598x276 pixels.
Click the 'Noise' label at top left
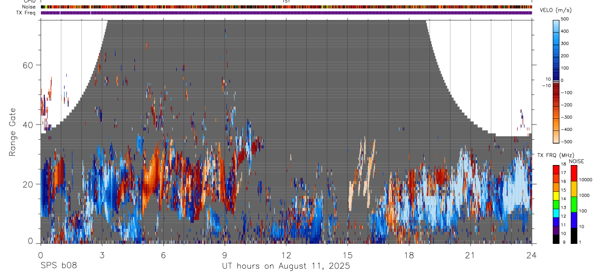pos(29,7)
